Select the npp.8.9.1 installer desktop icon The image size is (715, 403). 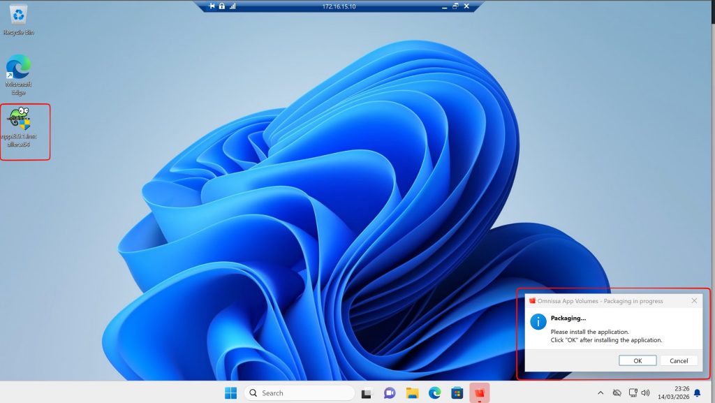19,127
